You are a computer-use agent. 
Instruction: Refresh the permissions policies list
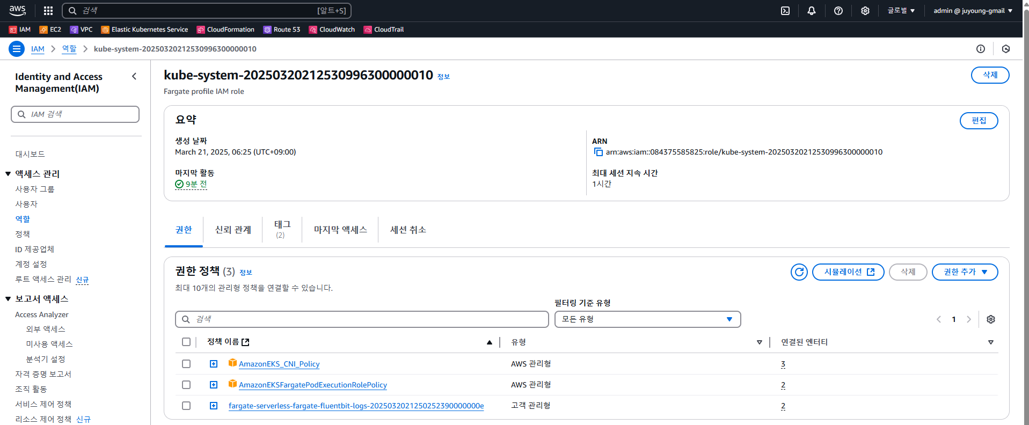tap(799, 272)
